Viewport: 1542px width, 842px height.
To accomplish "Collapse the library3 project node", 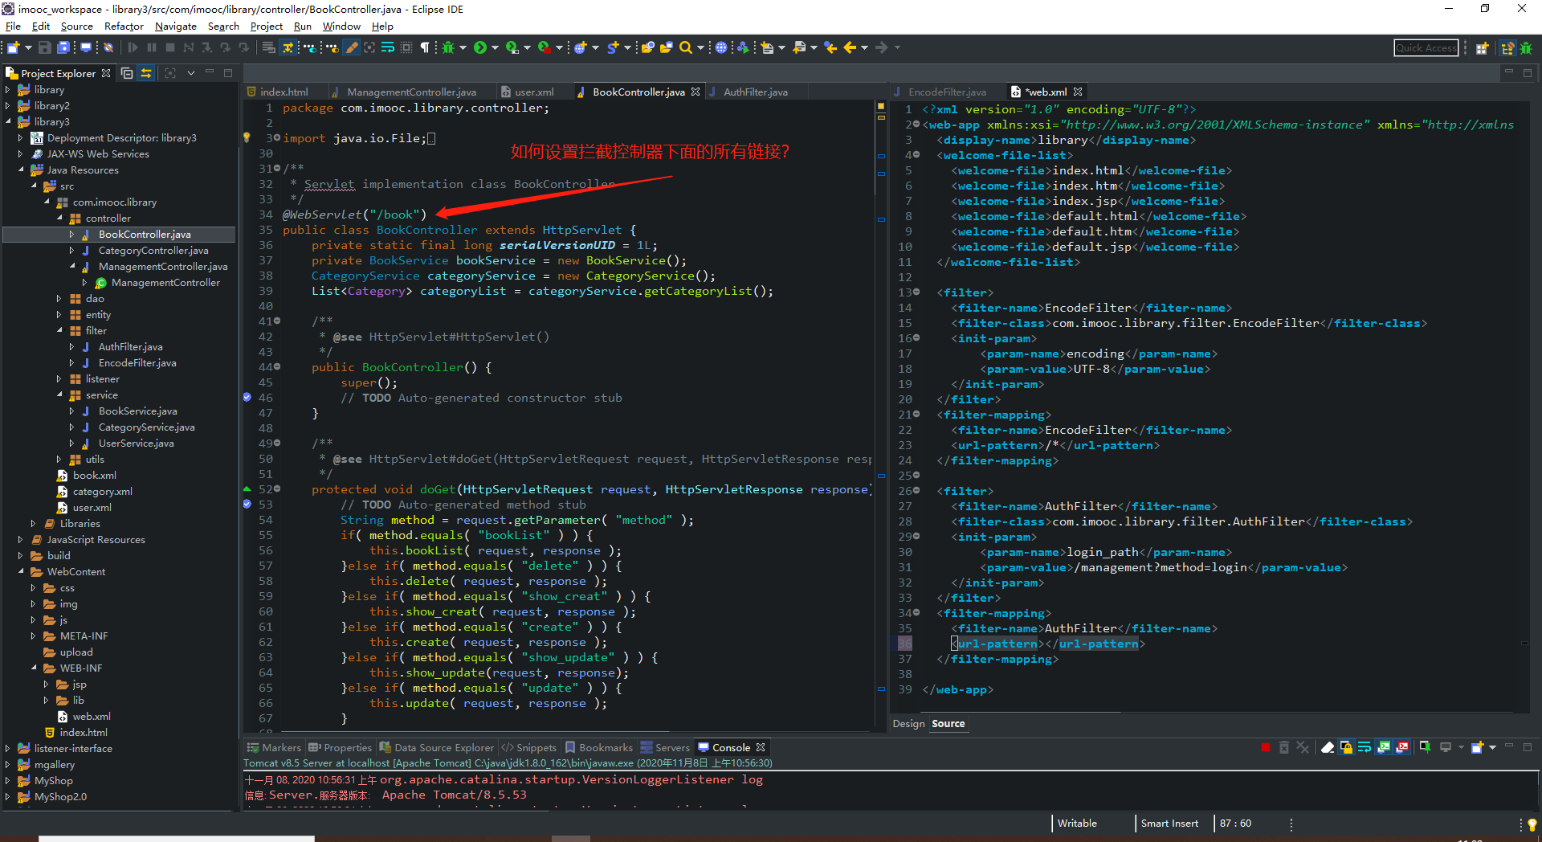I will pyautogui.click(x=8, y=122).
